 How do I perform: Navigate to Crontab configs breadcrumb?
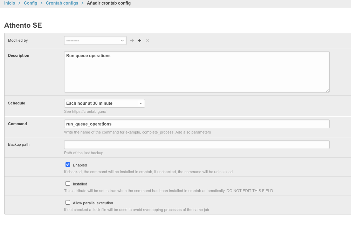[62, 3]
